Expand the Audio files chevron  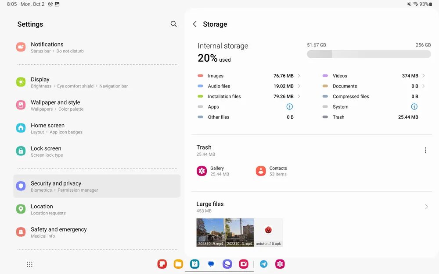[x=299, y=86]
